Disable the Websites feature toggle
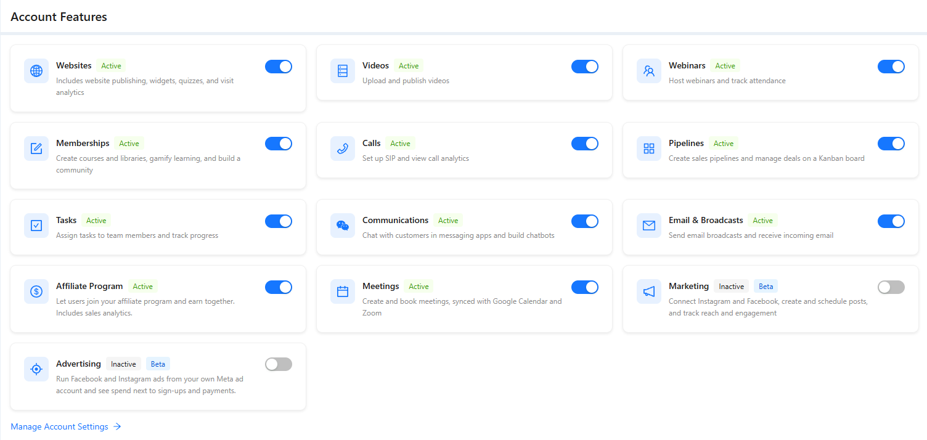Viewport: 927px width, 440px height. [279, 67]
